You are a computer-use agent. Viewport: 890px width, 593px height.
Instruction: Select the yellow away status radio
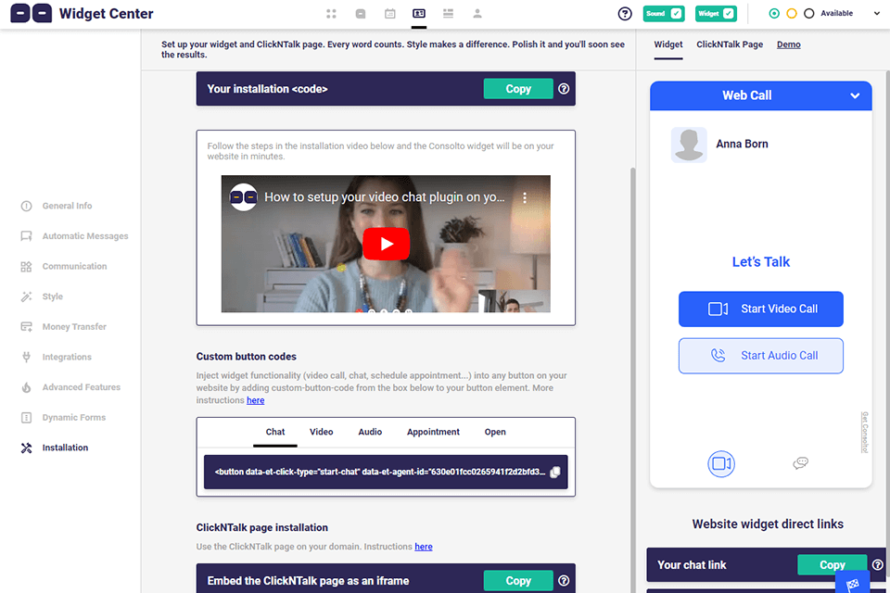pos(792,14)
